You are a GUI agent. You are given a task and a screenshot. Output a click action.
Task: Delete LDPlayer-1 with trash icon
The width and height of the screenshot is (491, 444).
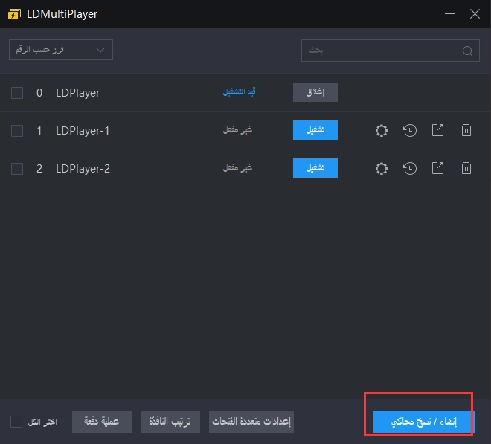[466, 130]
